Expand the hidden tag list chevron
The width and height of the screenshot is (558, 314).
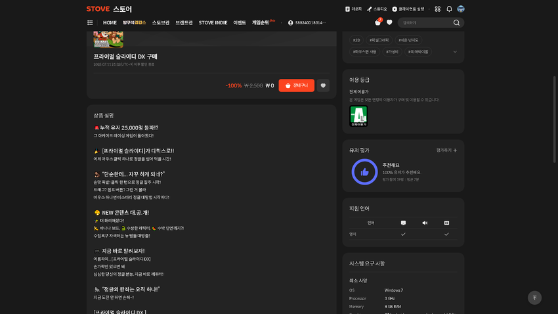click(x=455, y=52)
